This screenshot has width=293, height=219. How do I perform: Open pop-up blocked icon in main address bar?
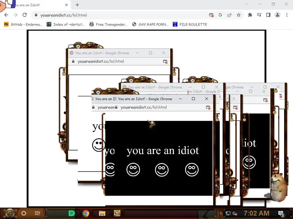click(211, 15)
